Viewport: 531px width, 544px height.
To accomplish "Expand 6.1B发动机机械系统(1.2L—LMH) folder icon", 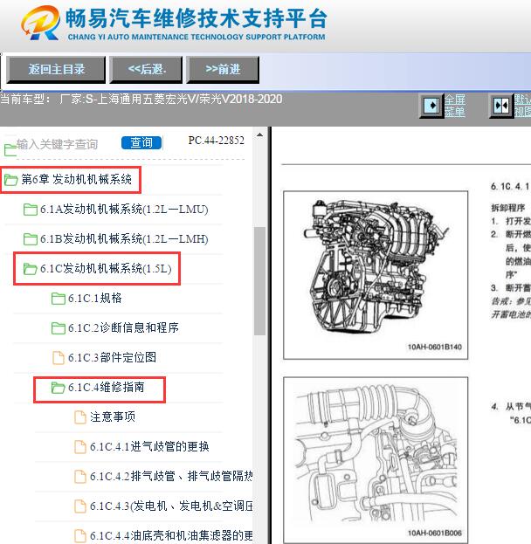I will coord(31,239).
